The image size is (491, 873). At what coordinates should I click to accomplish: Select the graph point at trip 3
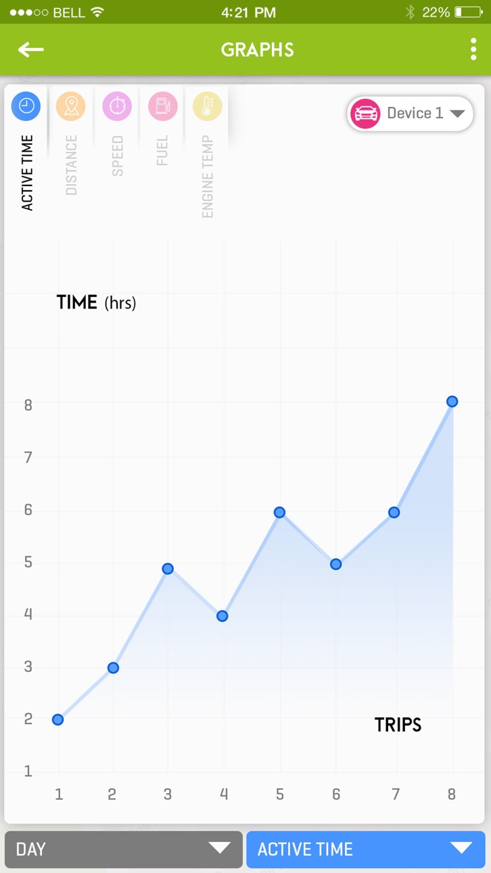click(168, 568)
